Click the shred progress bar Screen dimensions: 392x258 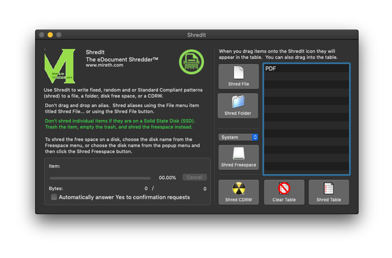pos(100,178)
